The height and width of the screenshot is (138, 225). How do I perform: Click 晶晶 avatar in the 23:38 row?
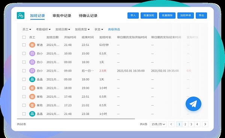click(x=32, y=114)
